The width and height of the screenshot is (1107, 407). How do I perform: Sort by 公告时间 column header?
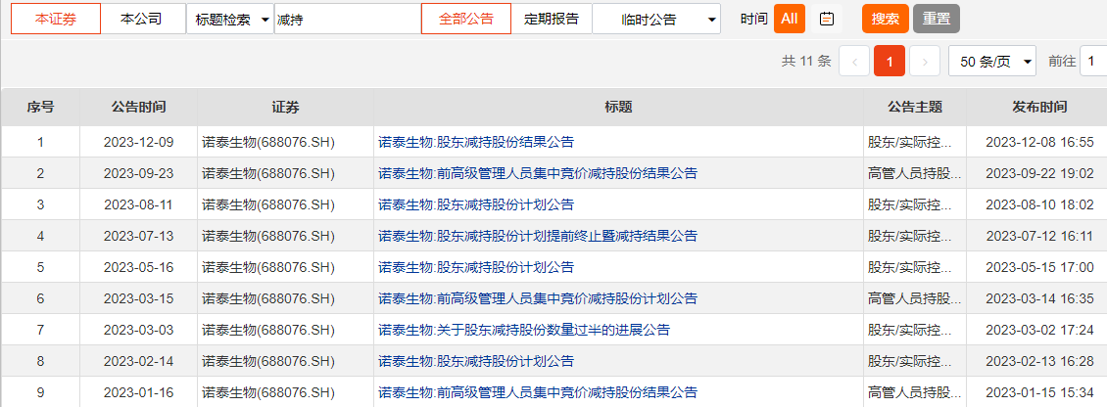click(x=138, y=107)
